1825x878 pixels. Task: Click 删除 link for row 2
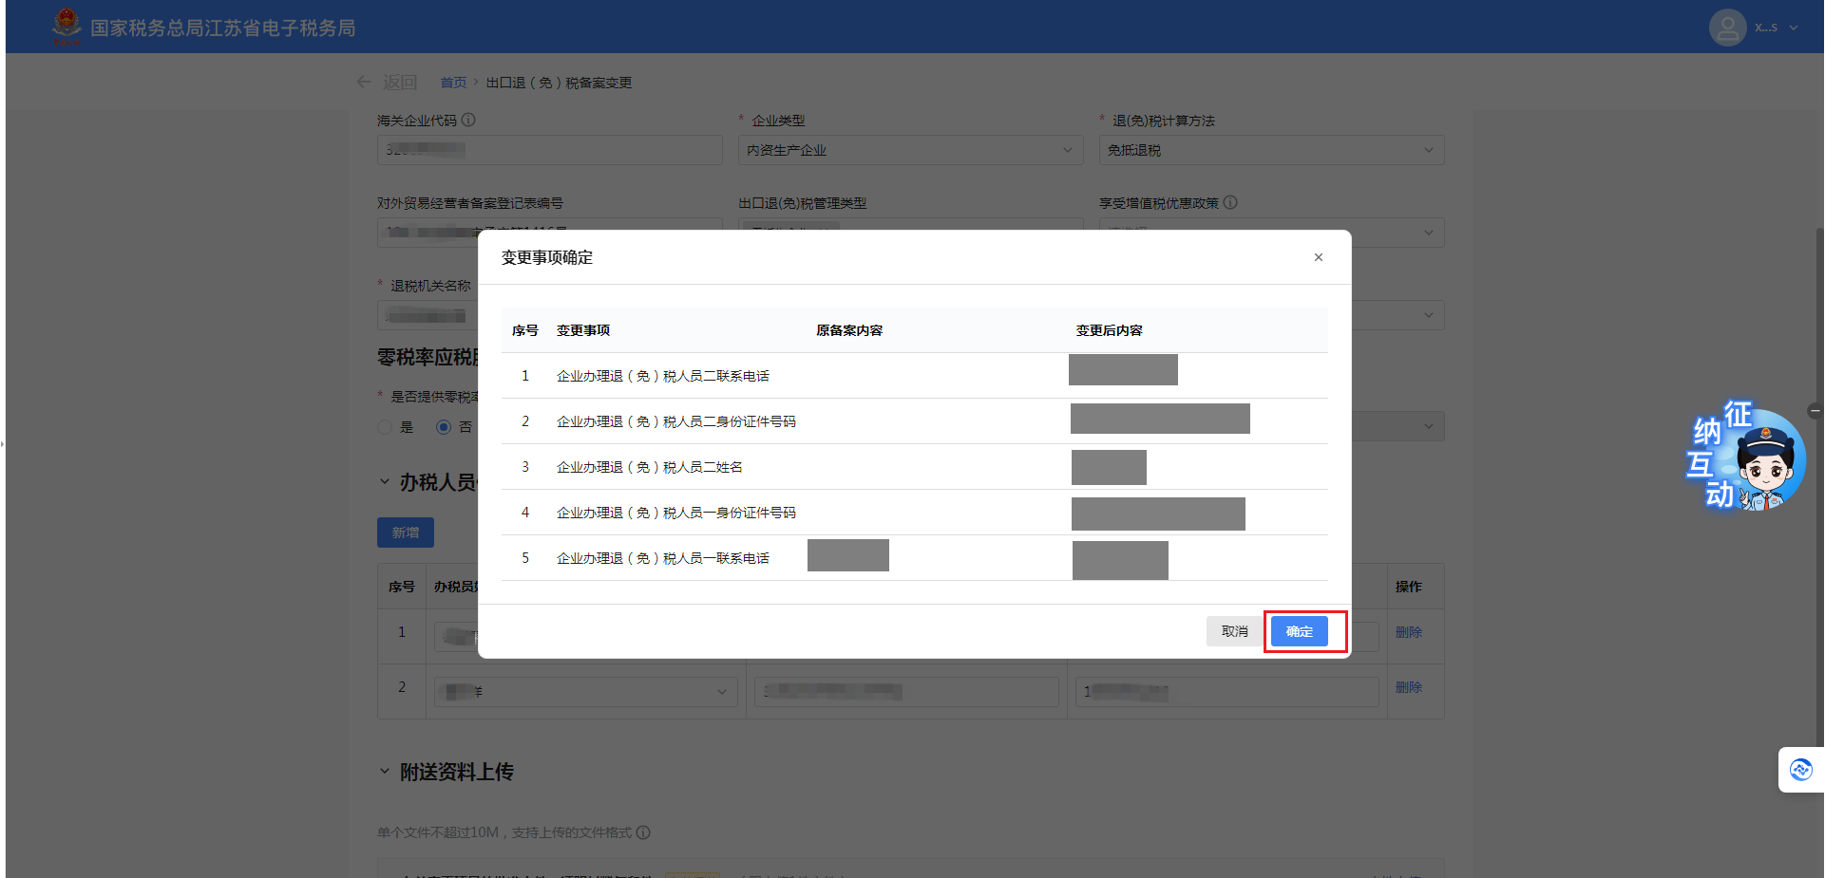click(1408, 687)
